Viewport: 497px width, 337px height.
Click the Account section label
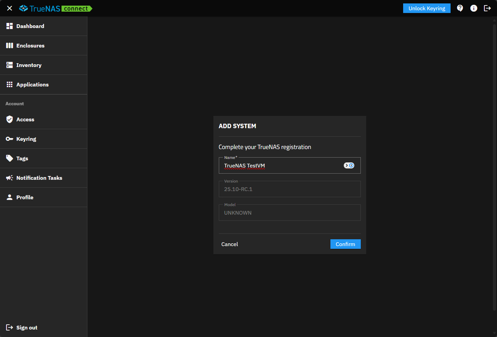click(15, 104)
